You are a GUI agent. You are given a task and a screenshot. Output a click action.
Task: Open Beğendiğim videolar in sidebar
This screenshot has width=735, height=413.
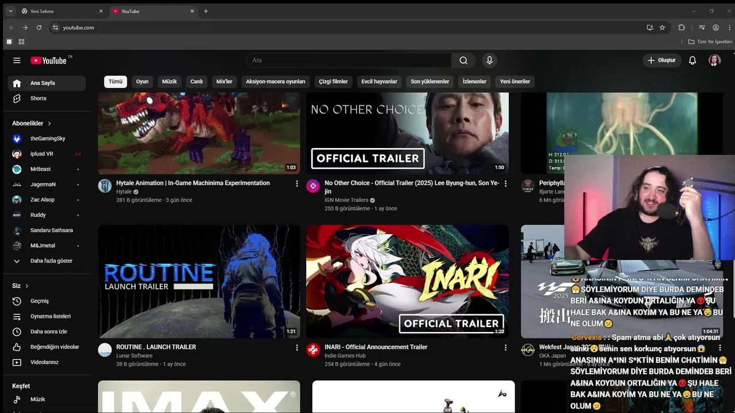click(x=47, y=347)
